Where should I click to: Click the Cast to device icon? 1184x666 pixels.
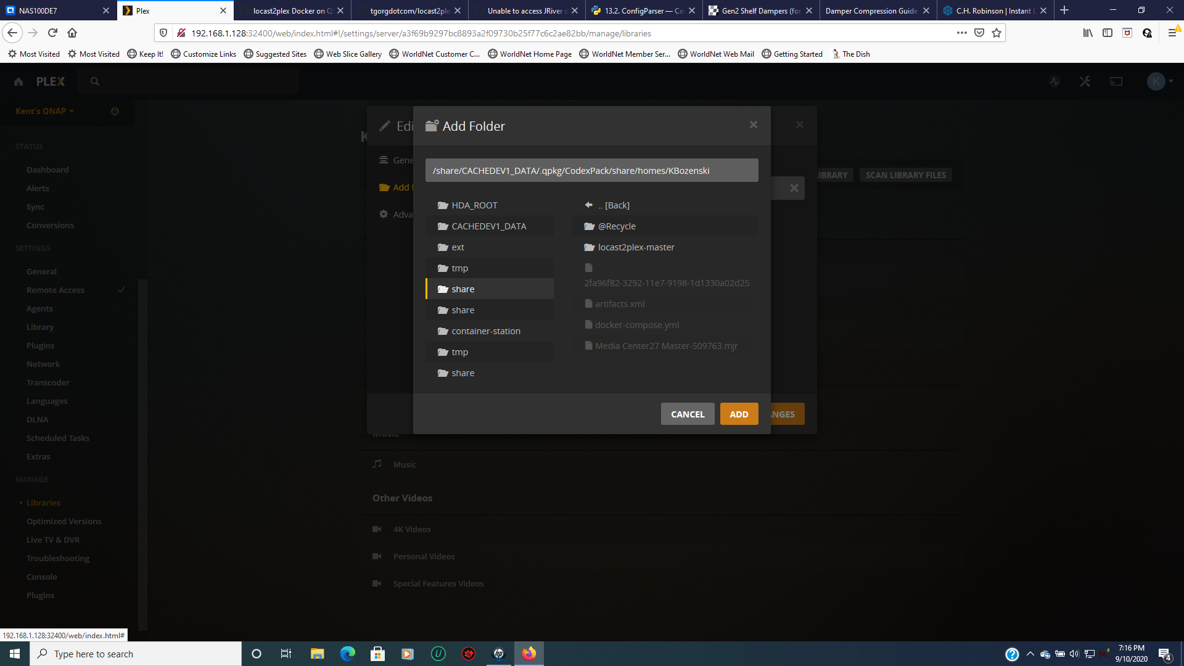pyautogui.click(x=1116, y=81)
